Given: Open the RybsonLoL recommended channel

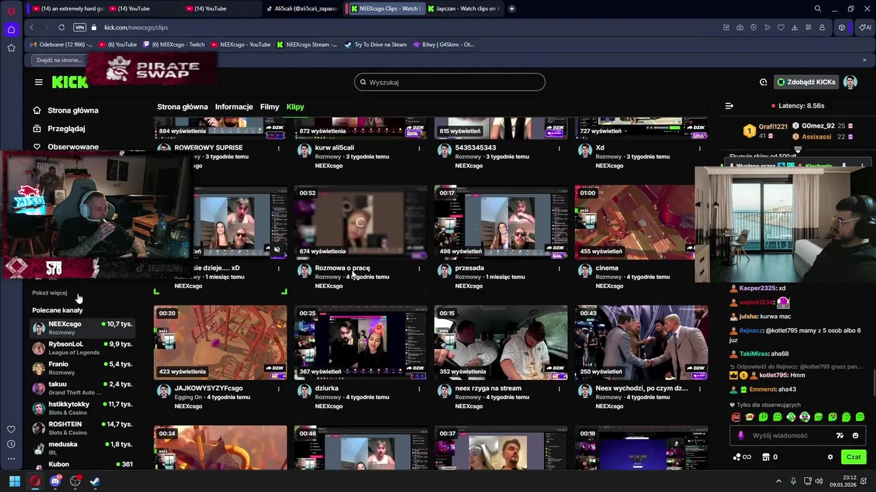Looking at the screenshot, I should tap(82, 348).
